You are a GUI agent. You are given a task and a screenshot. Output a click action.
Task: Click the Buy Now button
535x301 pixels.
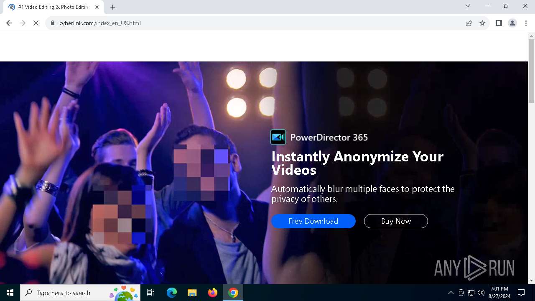(396, 221)
